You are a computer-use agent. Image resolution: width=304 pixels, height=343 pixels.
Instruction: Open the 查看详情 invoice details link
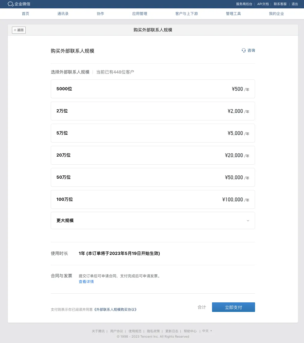click(86, 282)
